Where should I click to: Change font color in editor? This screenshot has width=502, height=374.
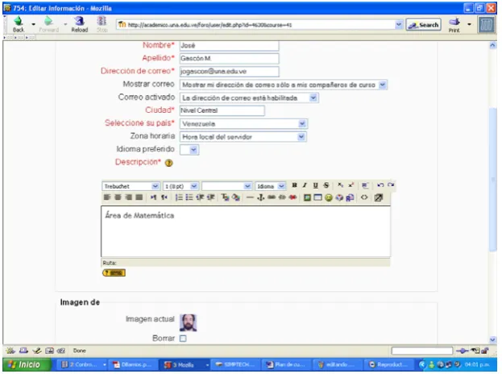point(226,197)
